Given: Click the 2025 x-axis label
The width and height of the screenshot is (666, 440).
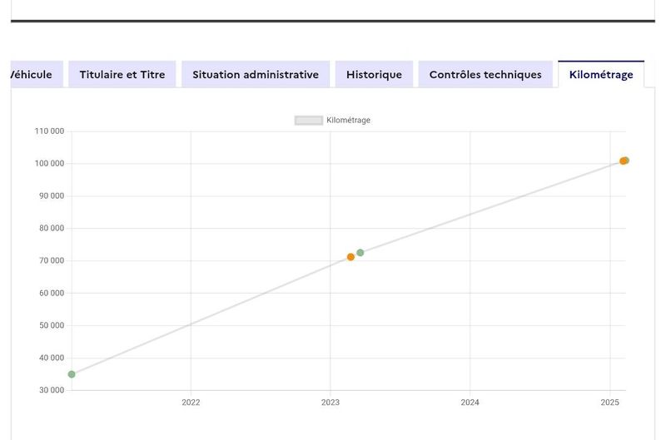Looking at the screenshot, I should [609, 403].
